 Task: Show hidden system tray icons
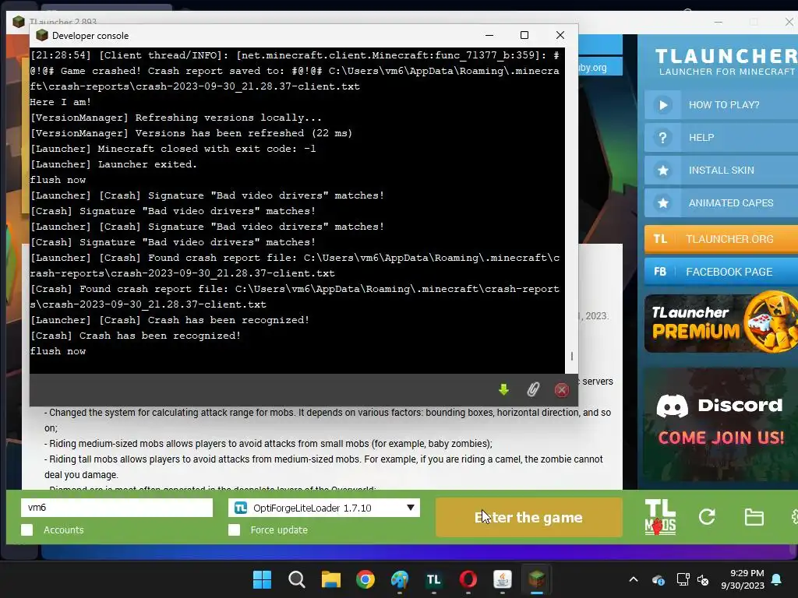coord(633,579)
